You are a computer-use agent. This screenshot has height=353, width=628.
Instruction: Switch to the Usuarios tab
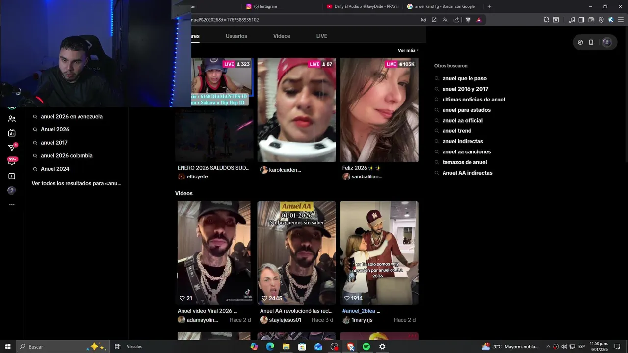pos(236,36)
